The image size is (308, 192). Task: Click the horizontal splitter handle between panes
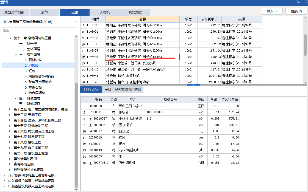193,85
